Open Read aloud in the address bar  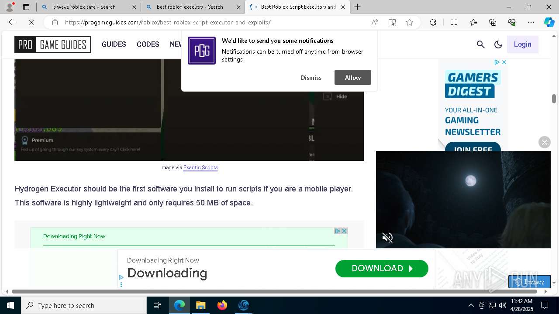375,22
